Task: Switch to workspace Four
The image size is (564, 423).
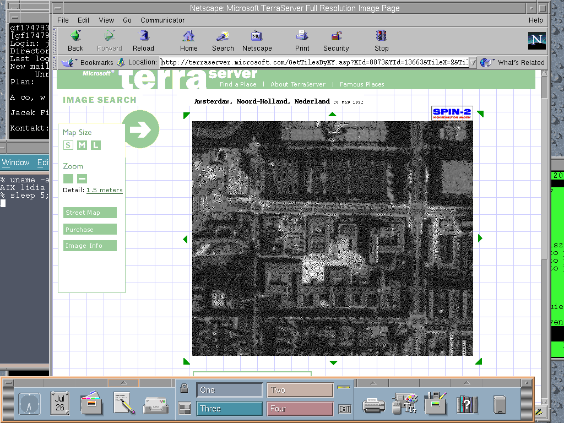Action: [300, 409]
